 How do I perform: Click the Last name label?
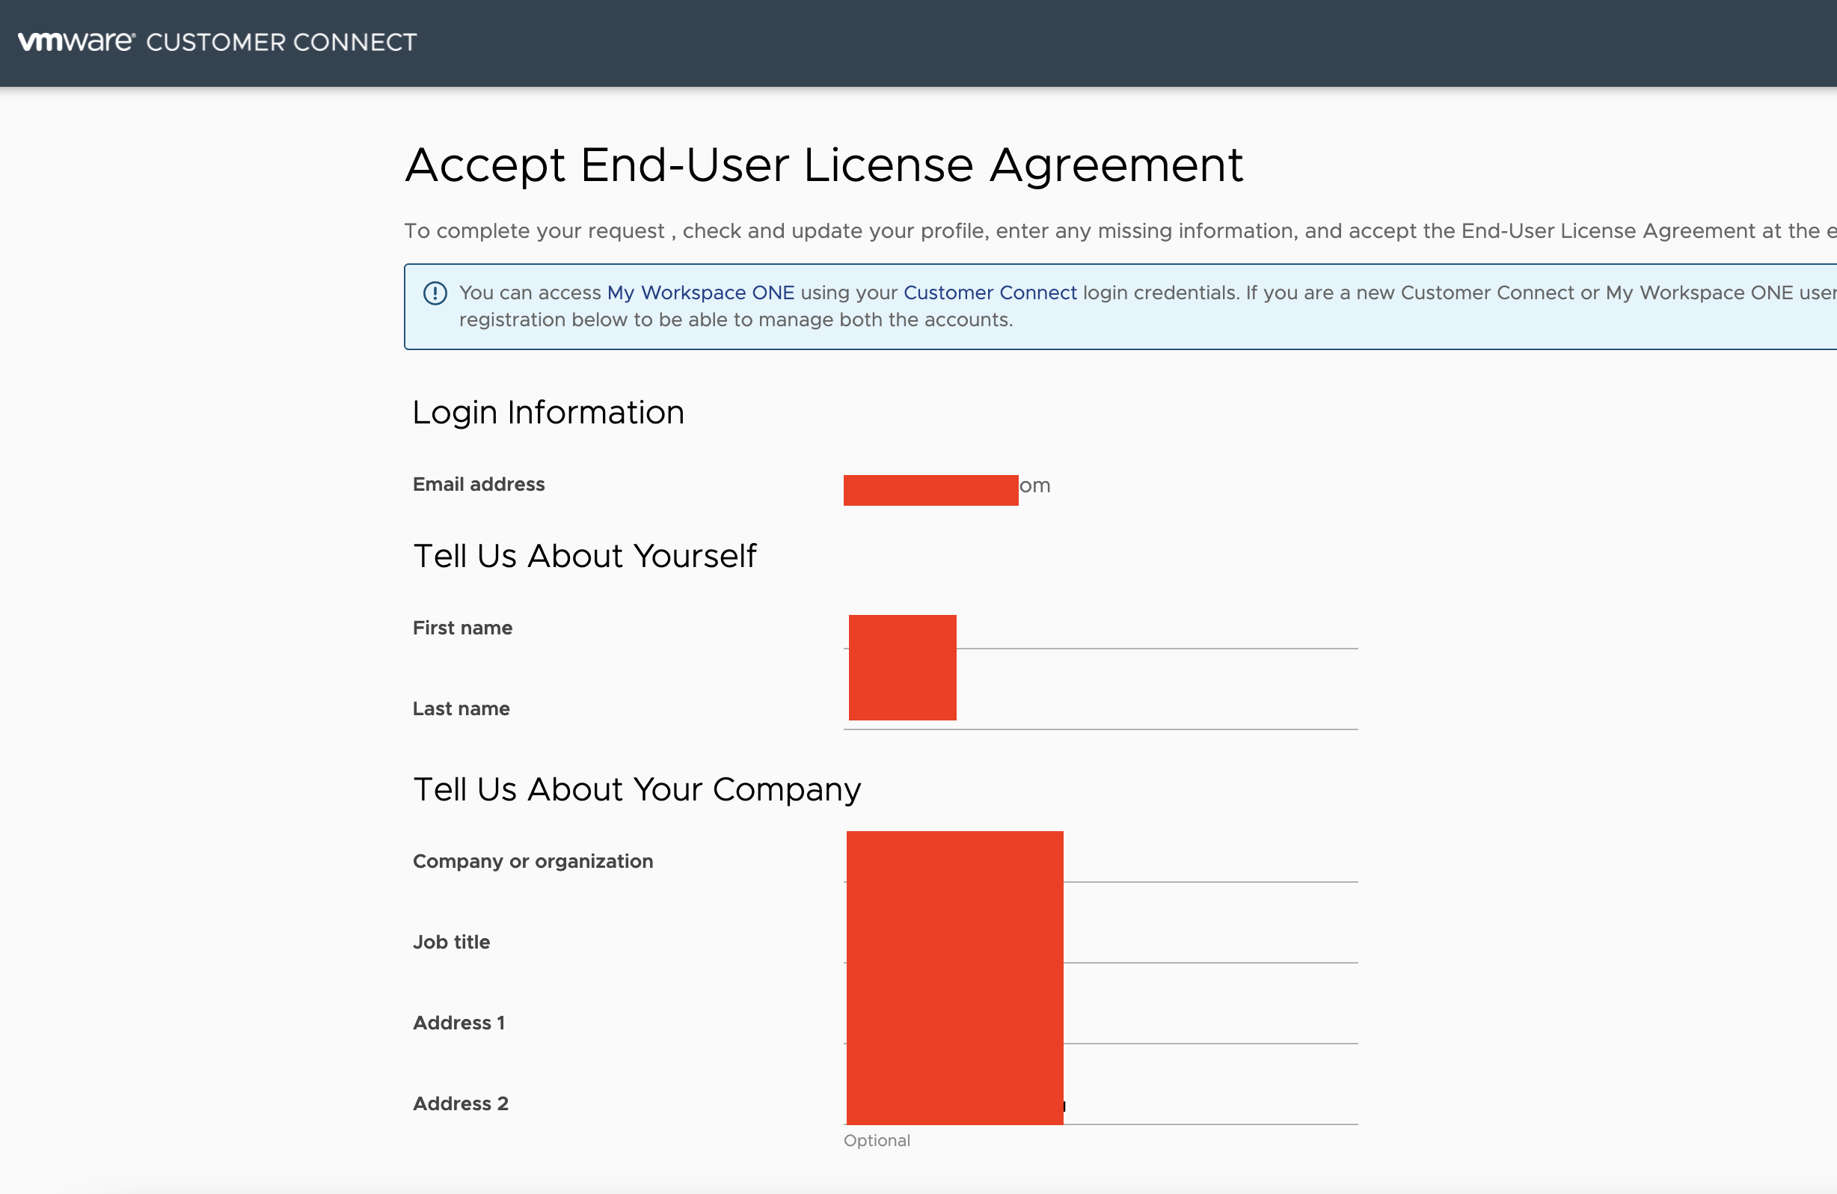pos(461,708)
